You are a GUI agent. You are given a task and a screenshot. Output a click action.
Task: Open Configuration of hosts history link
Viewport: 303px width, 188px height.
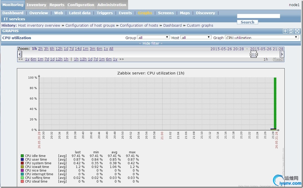[x=139, y=26]
